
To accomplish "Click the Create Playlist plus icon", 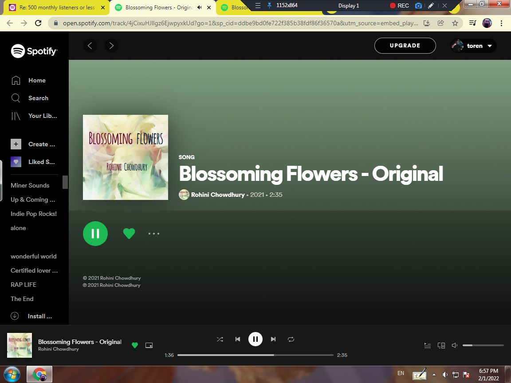I will click(16, 144).
